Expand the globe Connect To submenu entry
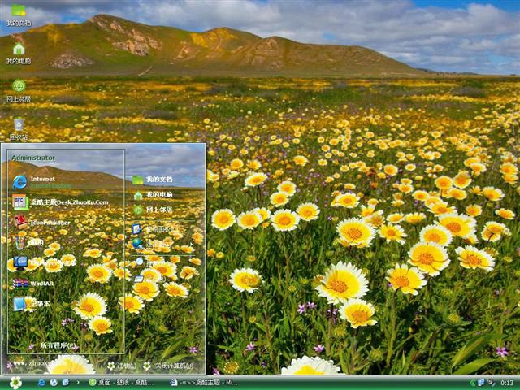 pyautogui.click(x=162, y=244)
